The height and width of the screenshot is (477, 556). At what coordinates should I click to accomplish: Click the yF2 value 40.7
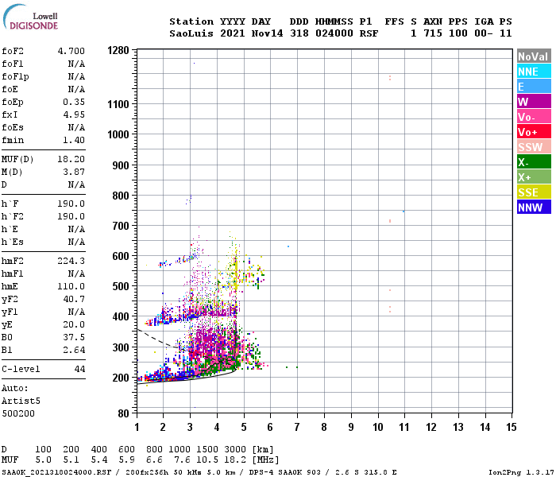[x=74, y=299]
